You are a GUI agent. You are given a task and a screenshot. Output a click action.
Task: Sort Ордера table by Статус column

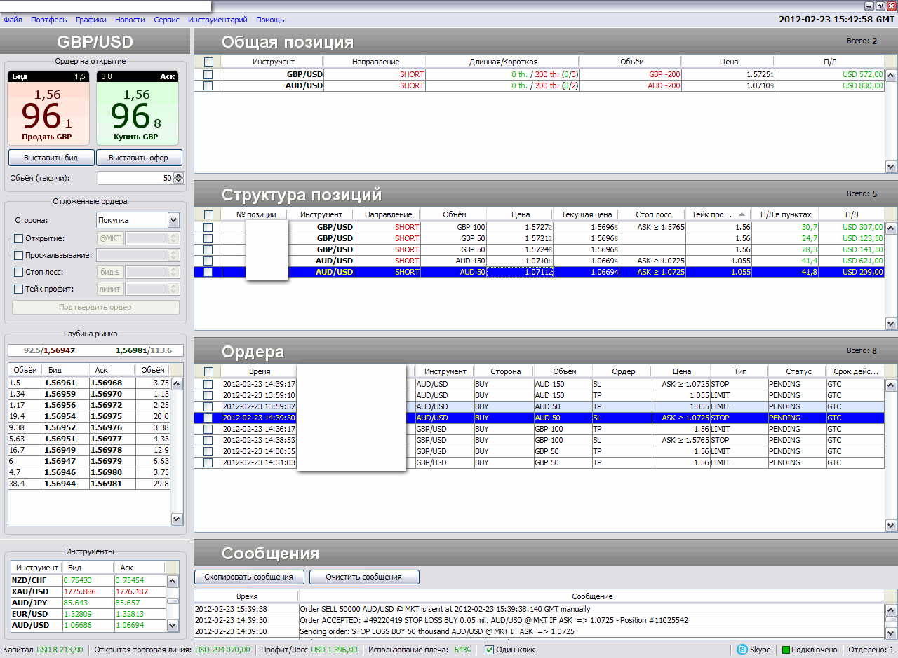click(798, 371)
